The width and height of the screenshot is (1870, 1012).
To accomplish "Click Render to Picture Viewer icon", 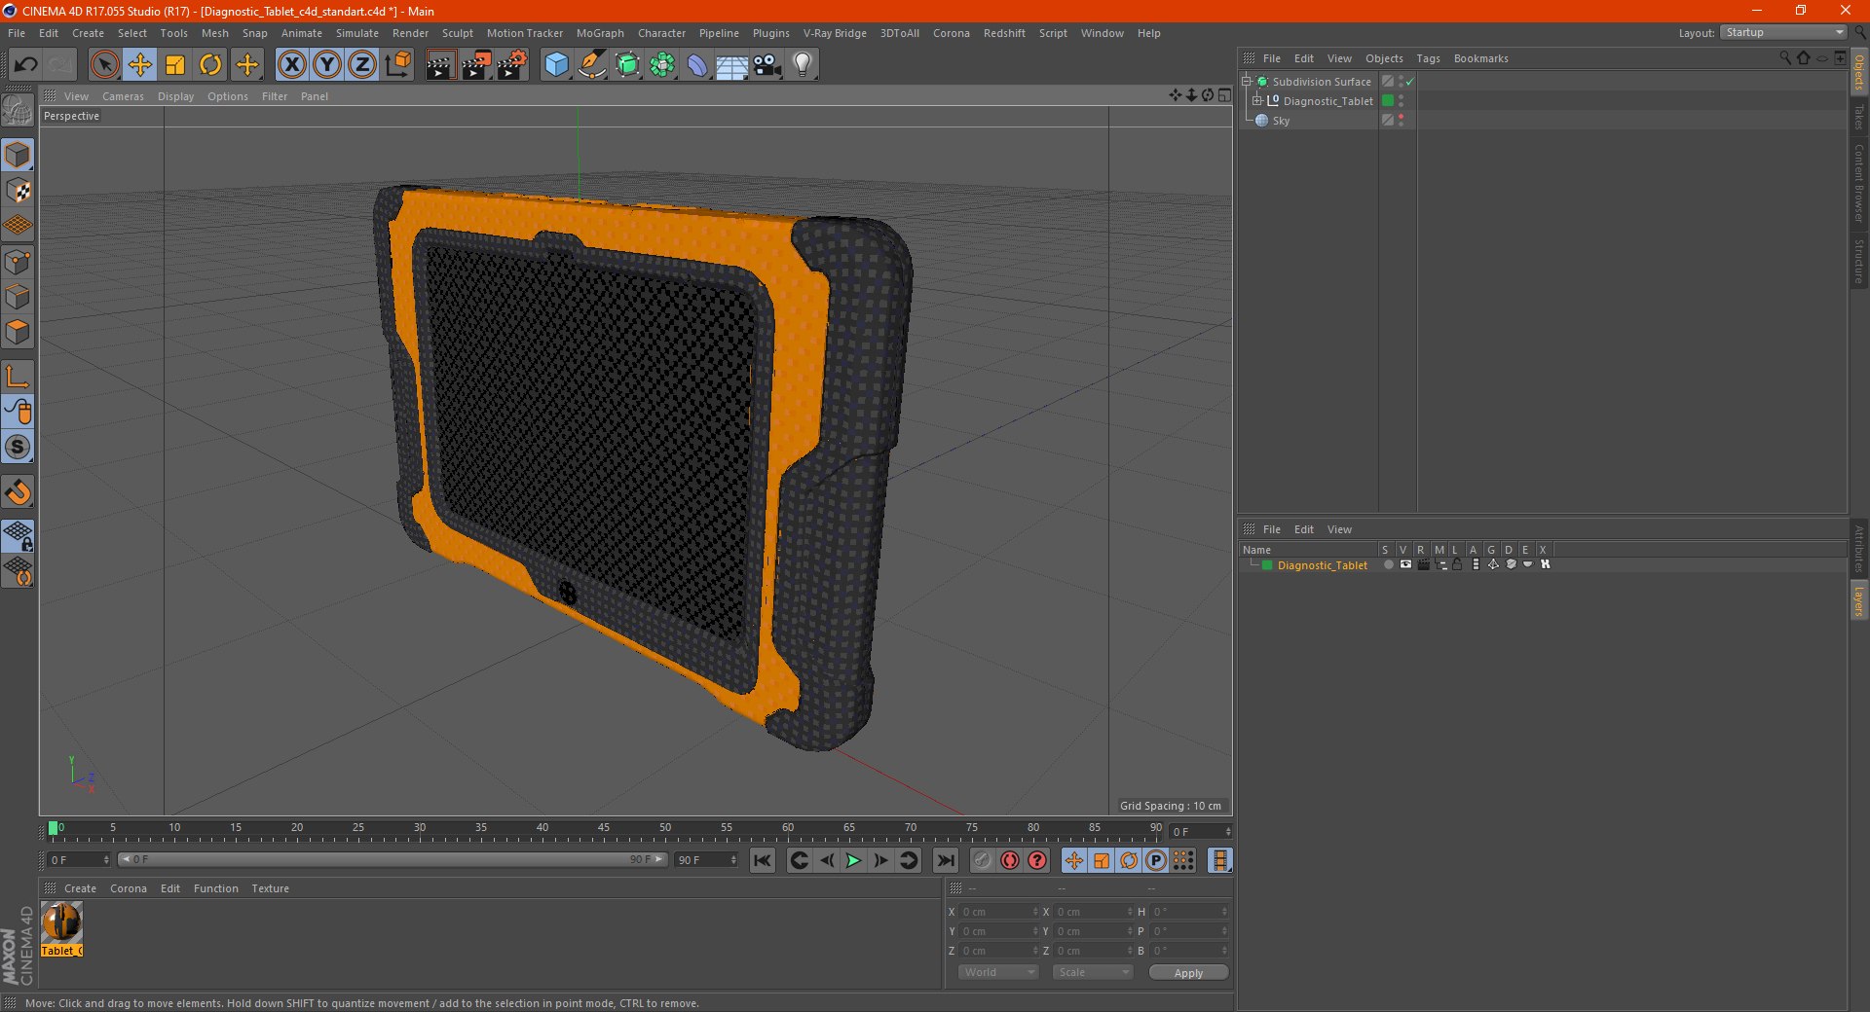I will [x=476, y=65].
